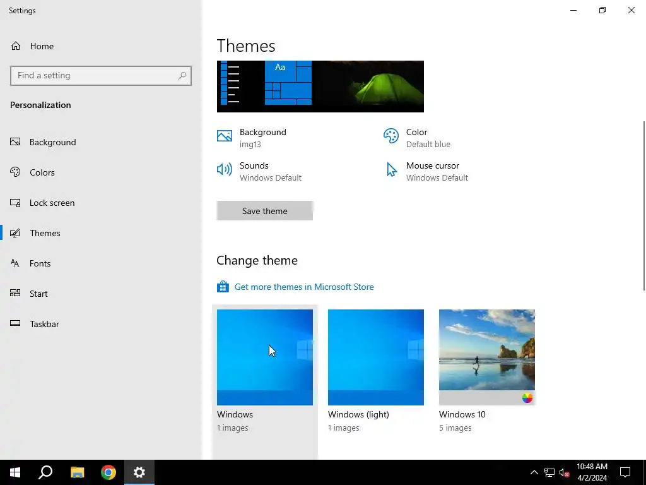646x485 pixels.
Task: Go to Colors settings page
Action: (x=101, y=172)
